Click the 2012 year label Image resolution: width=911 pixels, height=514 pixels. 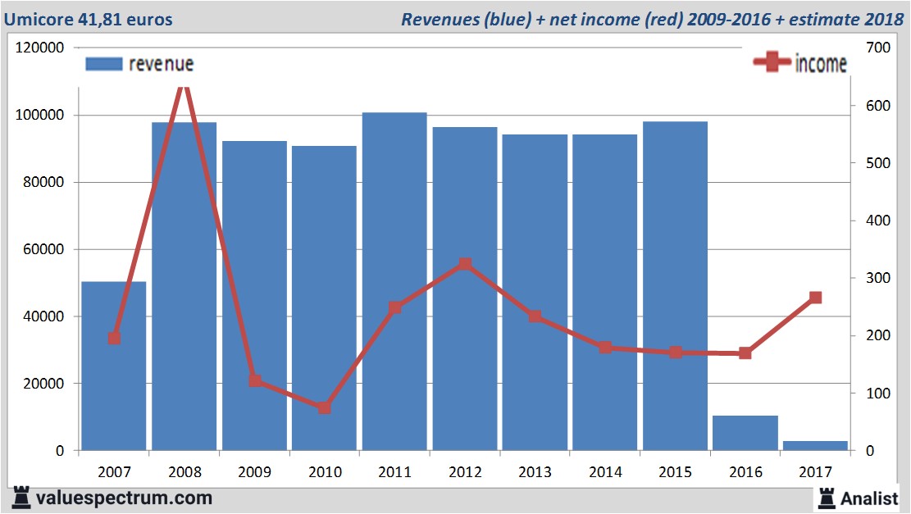(x=465, y=471)
